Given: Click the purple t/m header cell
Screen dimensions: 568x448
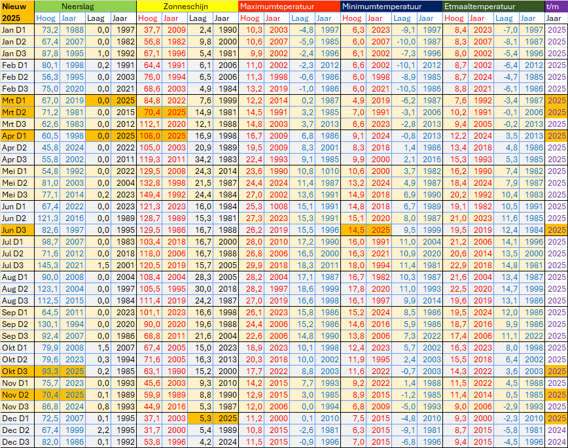Looking at the screenshot, I should 556,6.
